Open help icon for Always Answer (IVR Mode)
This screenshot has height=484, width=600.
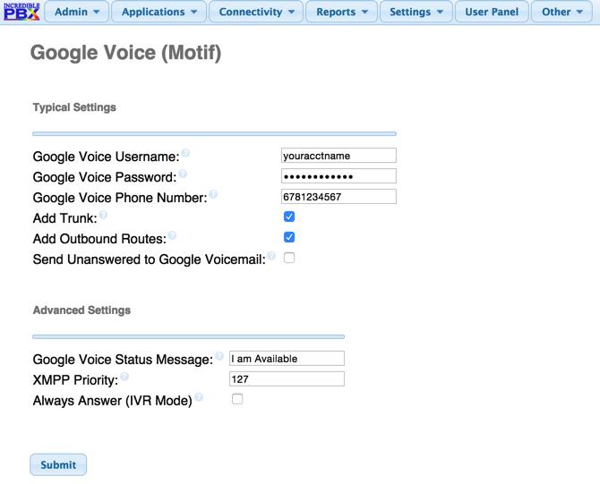pos(199,397)
